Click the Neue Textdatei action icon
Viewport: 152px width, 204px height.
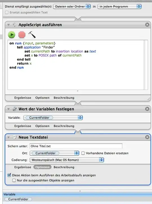click(15, 137)
